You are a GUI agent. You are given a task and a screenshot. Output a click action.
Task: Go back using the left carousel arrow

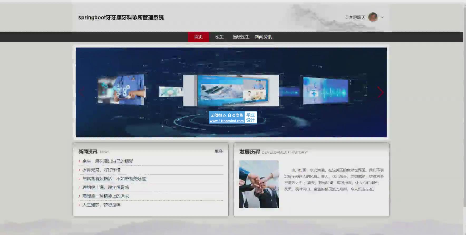click(x=82, y=92)
